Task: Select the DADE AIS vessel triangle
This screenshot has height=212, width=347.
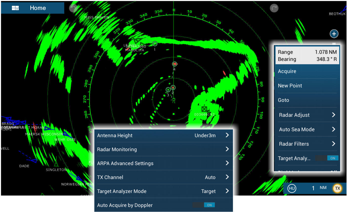Action: click(34, 160)
